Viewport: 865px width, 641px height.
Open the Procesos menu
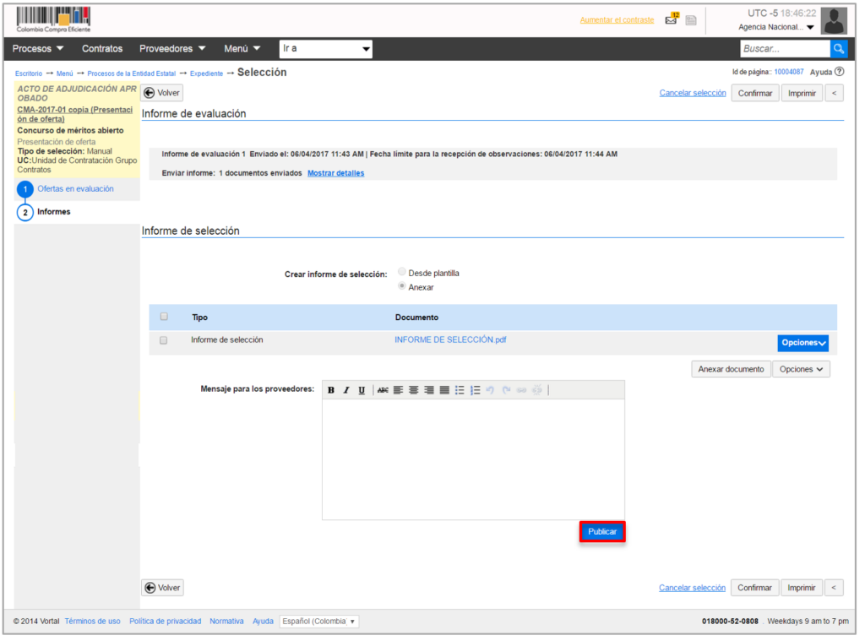tap(38, 49)
